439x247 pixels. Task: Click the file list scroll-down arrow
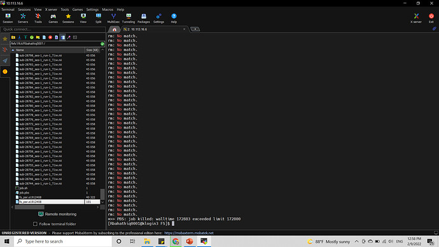point(102,202)
